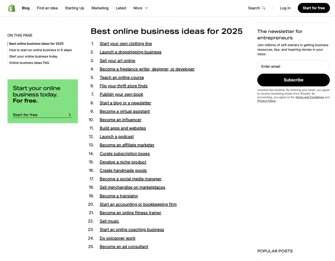
Task: Follow the Become an affiliate marketer link
Action: coord(127,145)
